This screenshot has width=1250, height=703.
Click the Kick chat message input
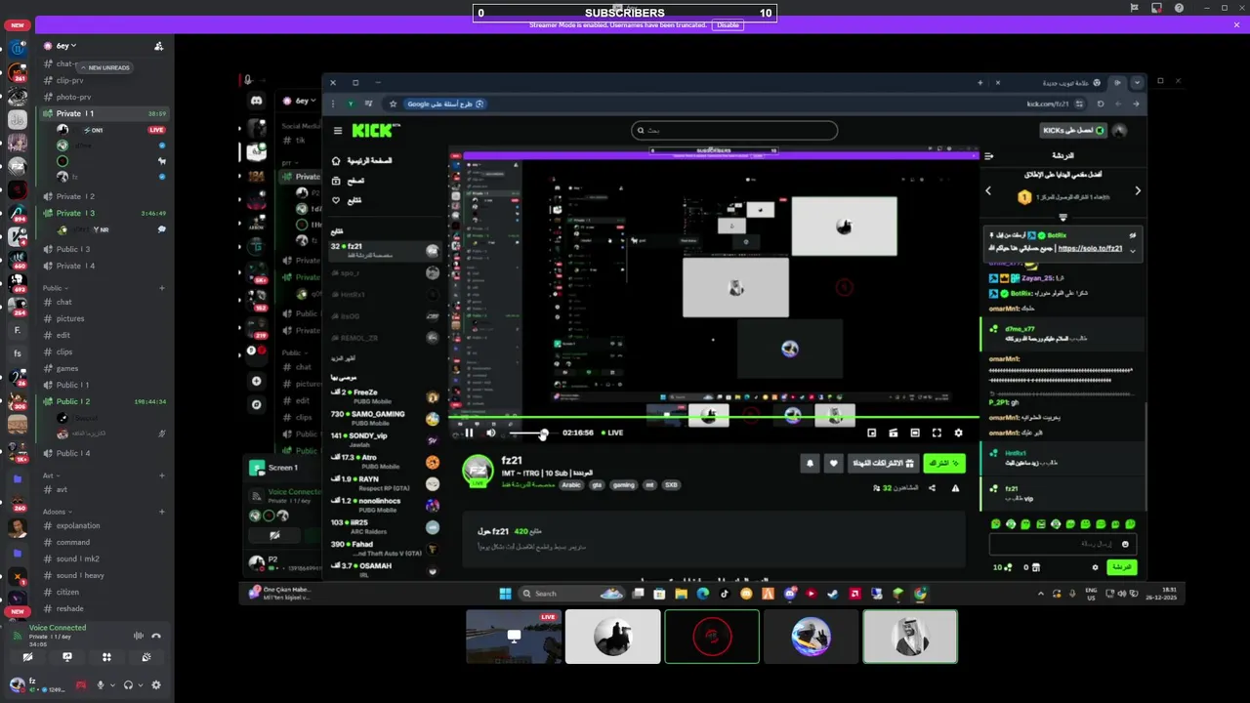(1061, 544)
